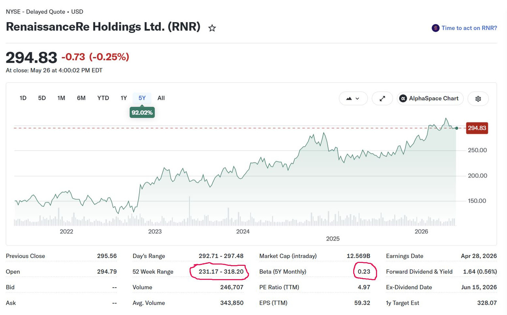Show the All time chart range
Viewport: 507px width, 315px height.
[x=161, y=98]
